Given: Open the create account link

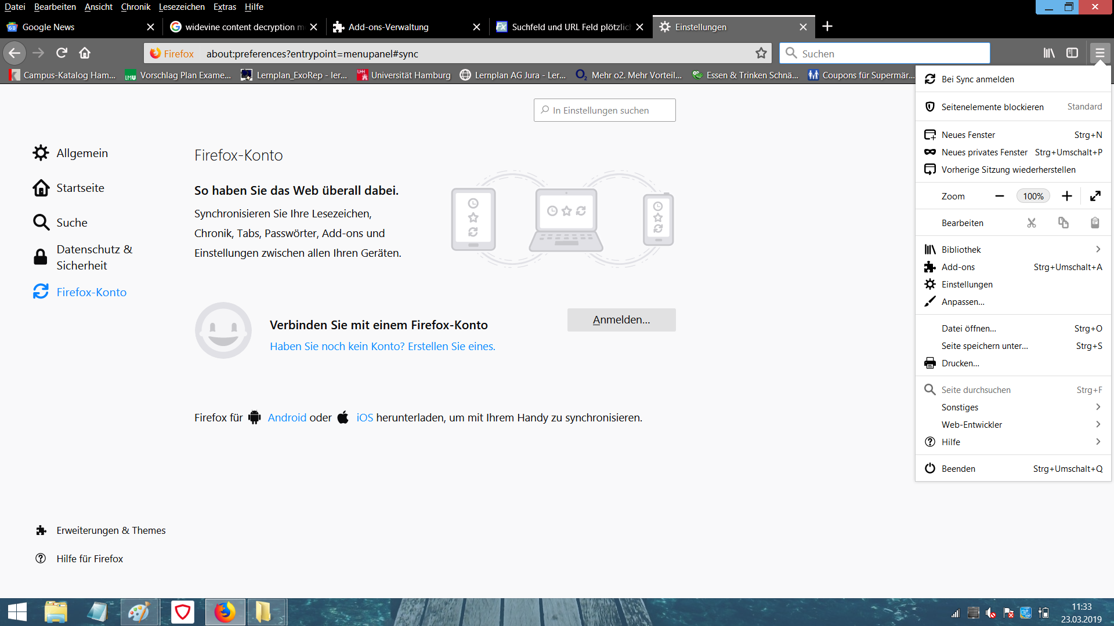Looking at the screenshot, I should pos(382,347).
